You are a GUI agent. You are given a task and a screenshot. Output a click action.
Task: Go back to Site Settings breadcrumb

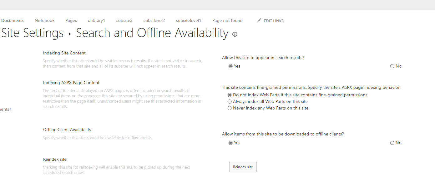click(x=33, y=33)
